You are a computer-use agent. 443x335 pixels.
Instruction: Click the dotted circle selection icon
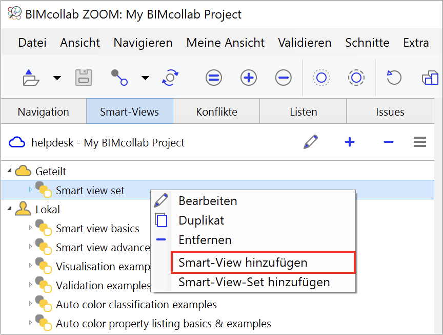(x=321, y=78)
